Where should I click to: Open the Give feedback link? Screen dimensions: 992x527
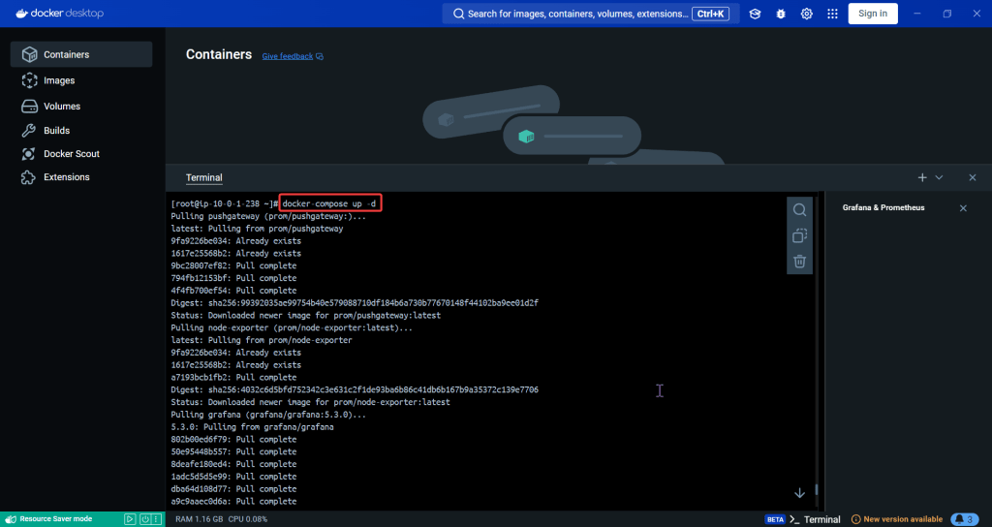point(288,56)
